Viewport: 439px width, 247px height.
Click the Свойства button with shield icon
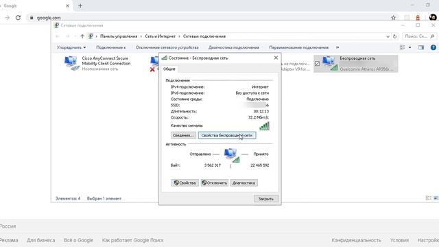(x=185, y=183)
